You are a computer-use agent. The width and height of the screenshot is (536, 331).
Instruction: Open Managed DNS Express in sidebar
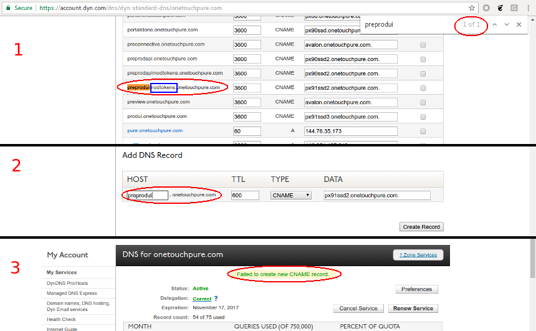point(72,293)
